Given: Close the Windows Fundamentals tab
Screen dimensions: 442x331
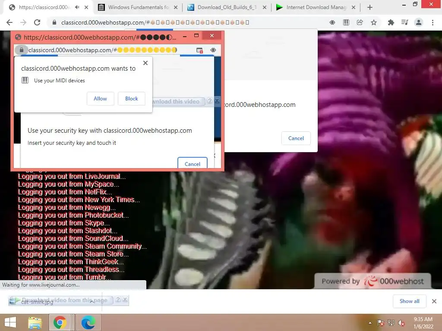Looking at the screenshot, I should tap(176, 7).
